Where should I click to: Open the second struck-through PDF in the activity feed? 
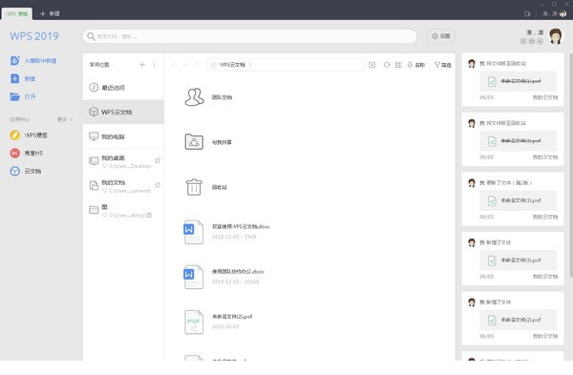(518, 140)
